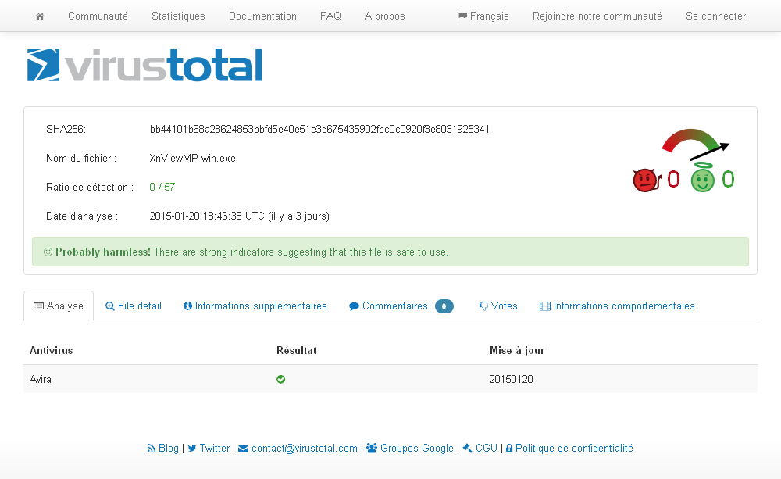Click the RSS icon beside Blog

152,448
